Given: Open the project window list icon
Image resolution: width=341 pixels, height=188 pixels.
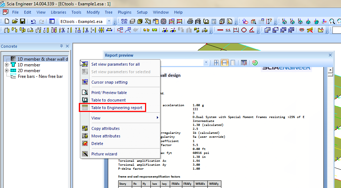Looking at the screenshot, I should click(52, 21).
